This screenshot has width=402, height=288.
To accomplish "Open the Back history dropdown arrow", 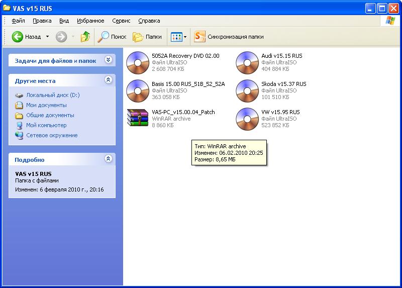I will (x=48, y=37).
